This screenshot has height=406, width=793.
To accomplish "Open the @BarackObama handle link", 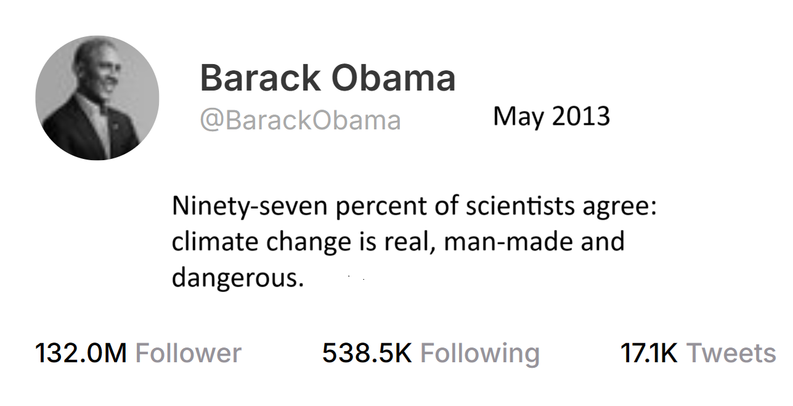I will 300,120.
